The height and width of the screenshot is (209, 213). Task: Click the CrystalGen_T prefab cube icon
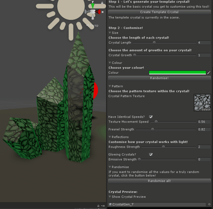coord(110,204)
